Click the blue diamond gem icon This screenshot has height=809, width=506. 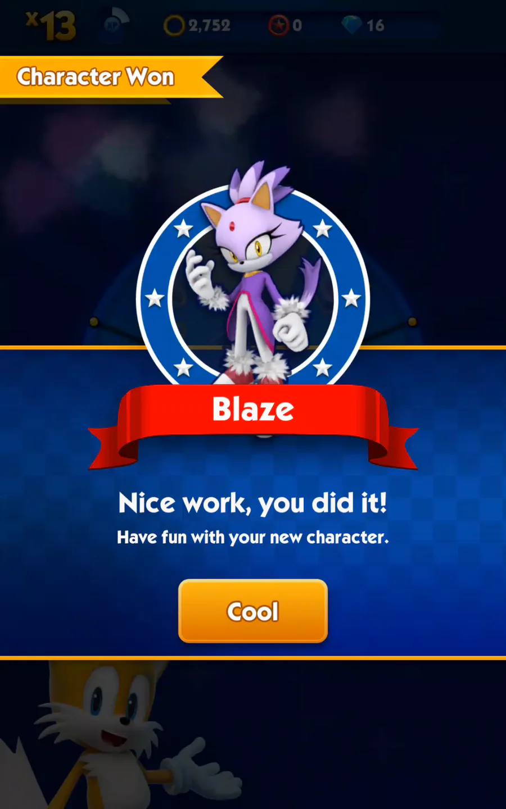pos(351,25)
